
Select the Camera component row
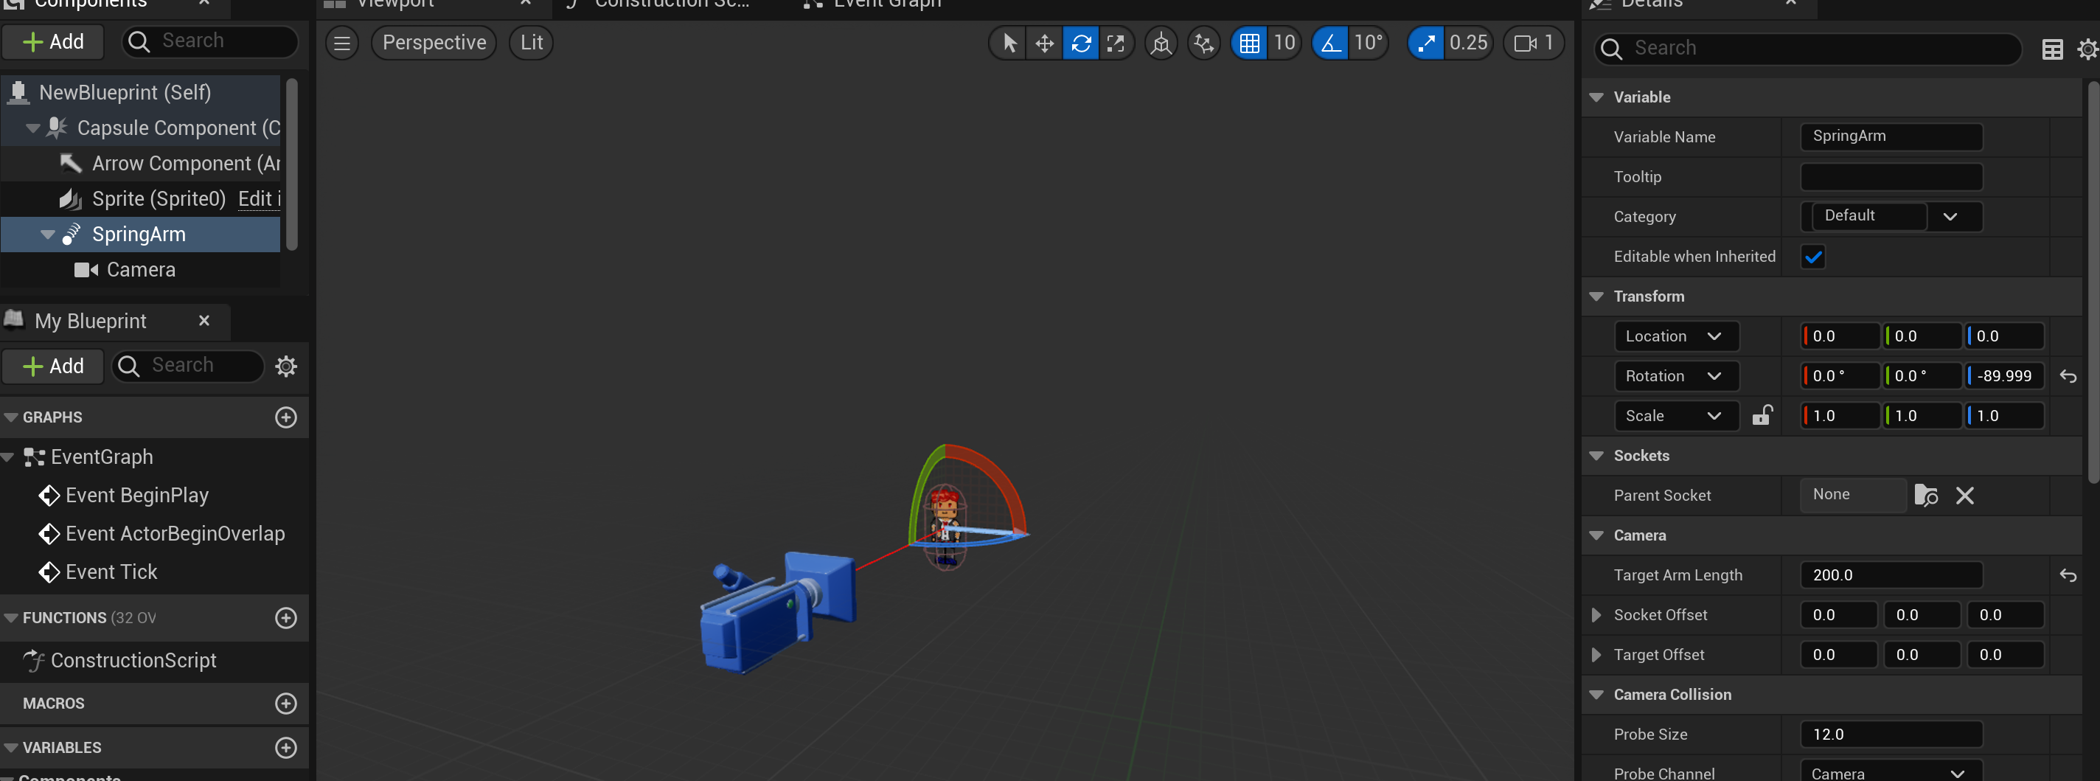[140, 270]
